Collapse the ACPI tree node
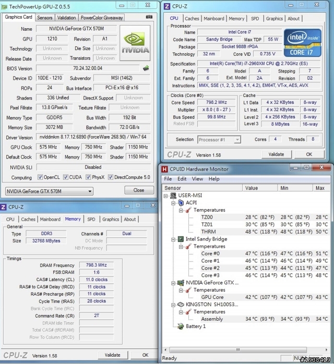 pos(173,203)
